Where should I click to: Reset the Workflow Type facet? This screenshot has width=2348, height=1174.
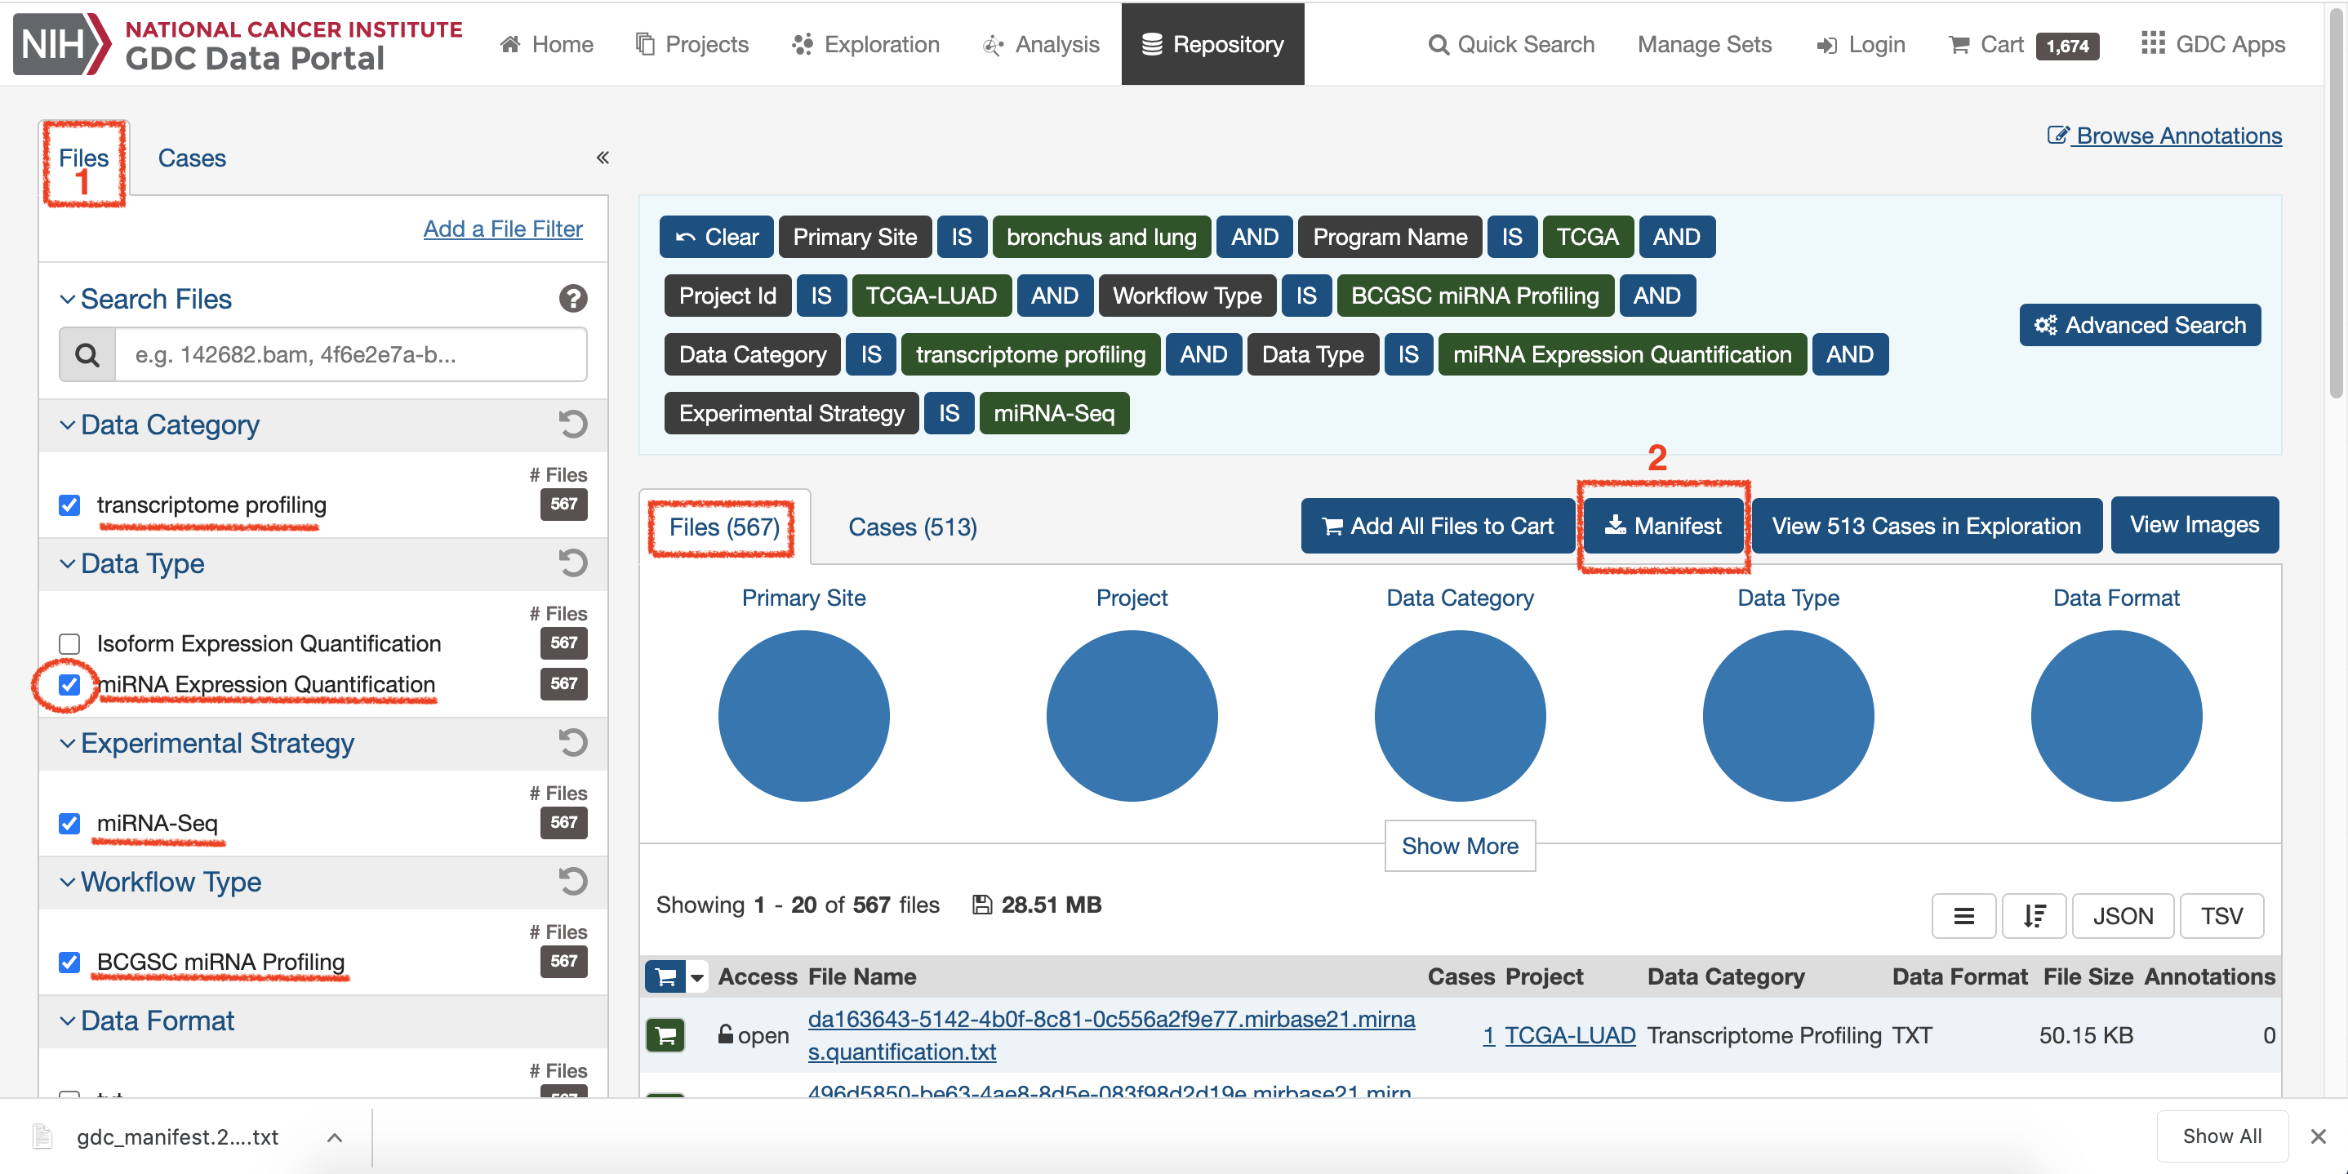point(572,880)
